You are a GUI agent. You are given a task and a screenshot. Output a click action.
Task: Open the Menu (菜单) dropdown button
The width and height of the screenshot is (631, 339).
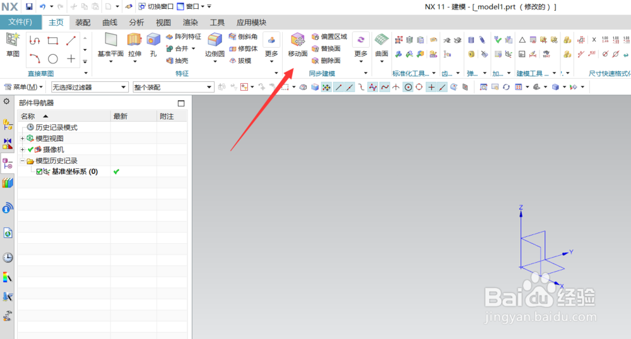(x=23, y=87)
